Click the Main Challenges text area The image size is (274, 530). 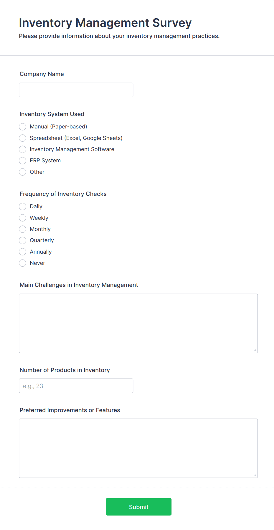(x=138, y=323)
